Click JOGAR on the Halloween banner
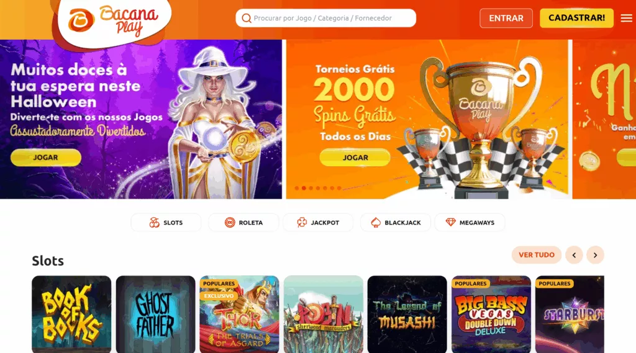Viewport: 636px width, 353px height. tap(46, 157)
